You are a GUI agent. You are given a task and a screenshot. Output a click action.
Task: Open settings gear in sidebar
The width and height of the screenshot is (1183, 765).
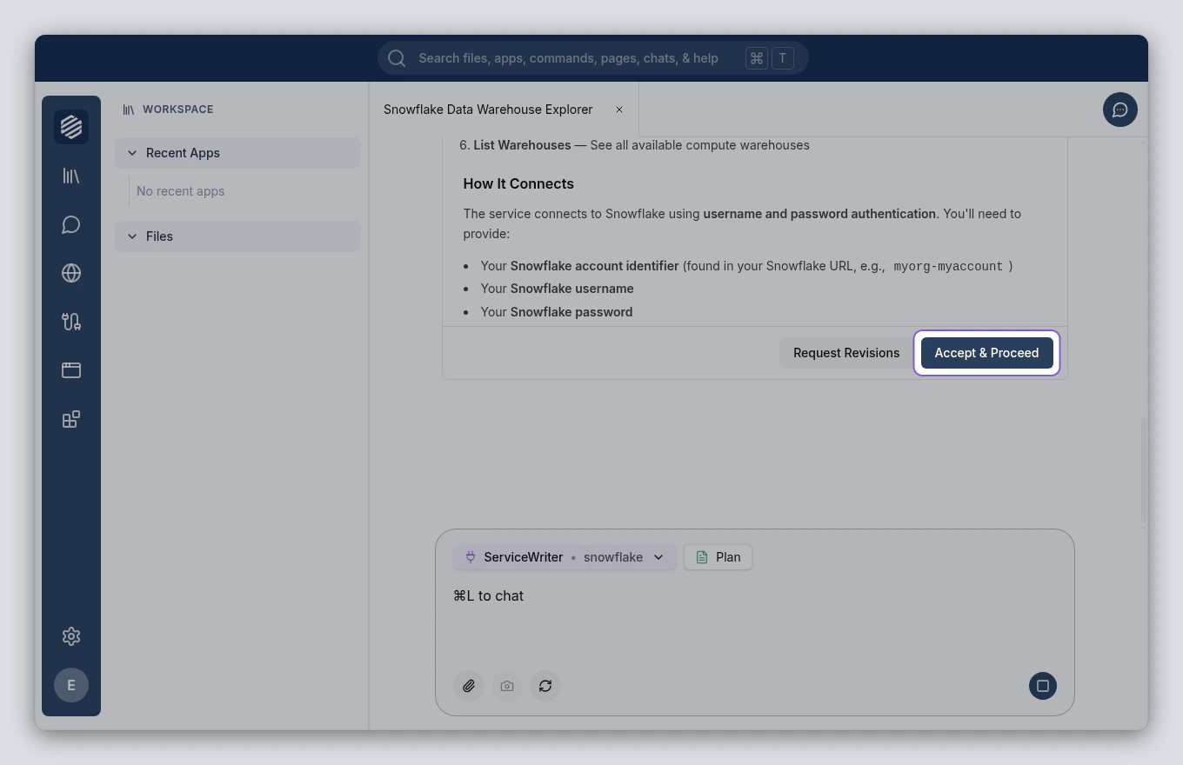tap(71, 636)
